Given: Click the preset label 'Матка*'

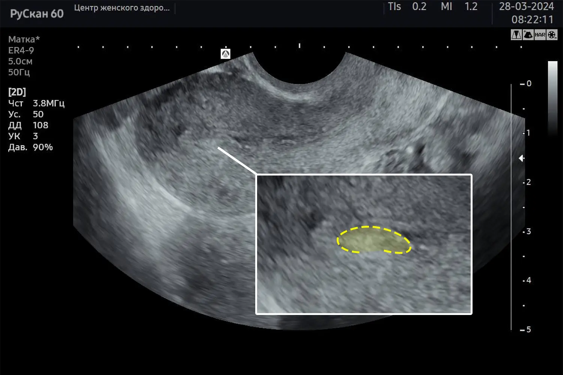Looking at the screenshot, I should (24, 39).
